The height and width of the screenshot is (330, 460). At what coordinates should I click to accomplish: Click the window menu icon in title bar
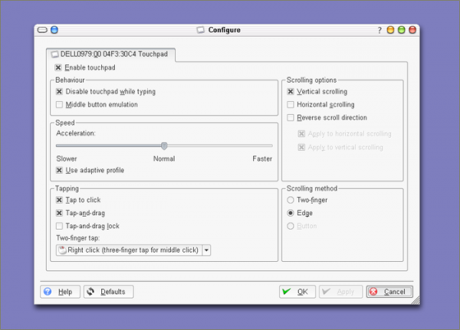click(42, 30)
